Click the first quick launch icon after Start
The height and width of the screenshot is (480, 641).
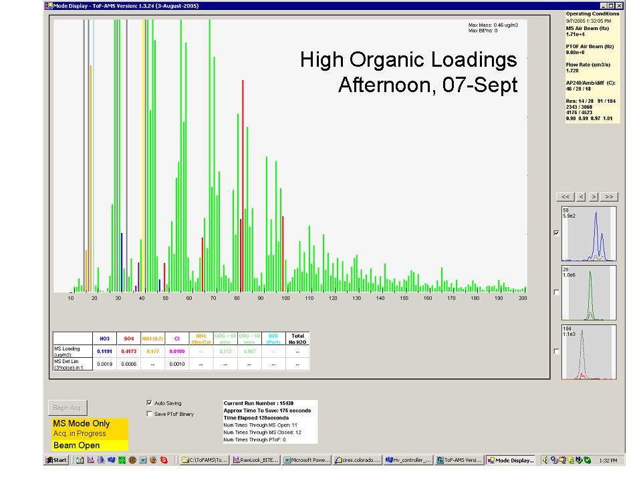click(80, 460)
